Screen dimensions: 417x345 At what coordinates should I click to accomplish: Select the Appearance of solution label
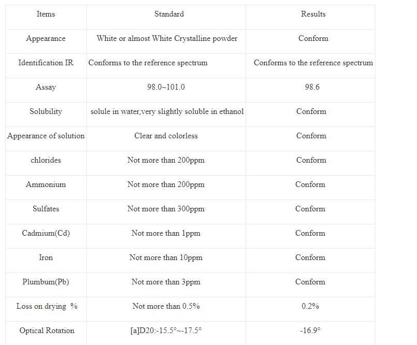(46, 136)
